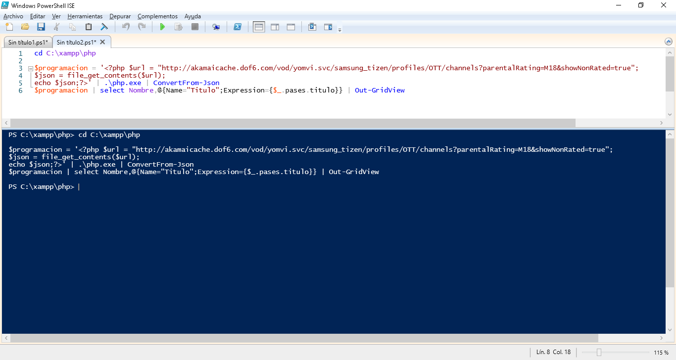Open the Herramientas menu
The image size is (676, 360).
tap(85, 16)
